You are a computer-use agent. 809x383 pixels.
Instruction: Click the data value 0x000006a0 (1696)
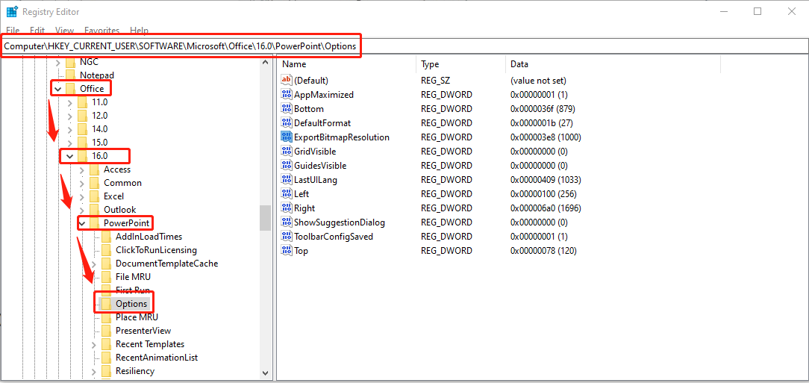pos(546,208)
